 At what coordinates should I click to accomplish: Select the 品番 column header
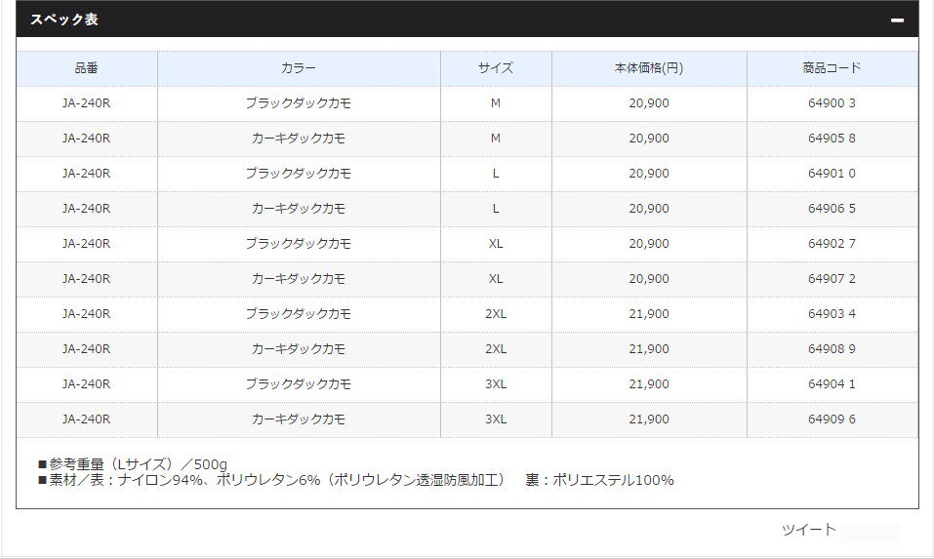[86, 68]
